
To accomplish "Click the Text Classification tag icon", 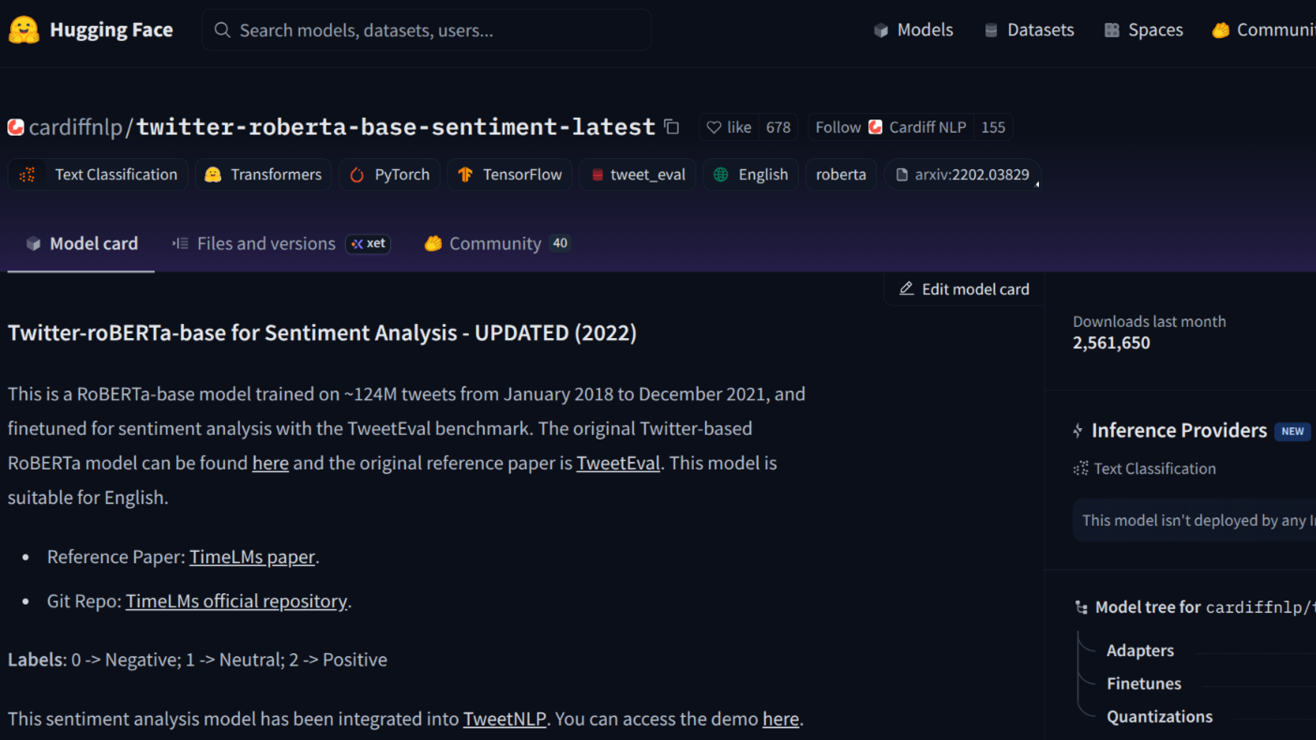I will click(27, 175).
